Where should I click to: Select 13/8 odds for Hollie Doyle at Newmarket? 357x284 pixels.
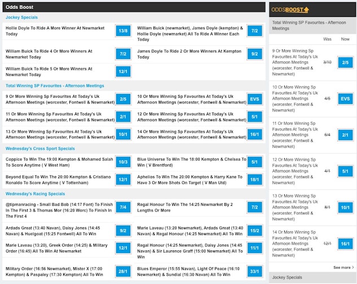tap(123, 31)
